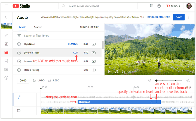Open the Copyright sidebar icon

(x=6, y=78)
